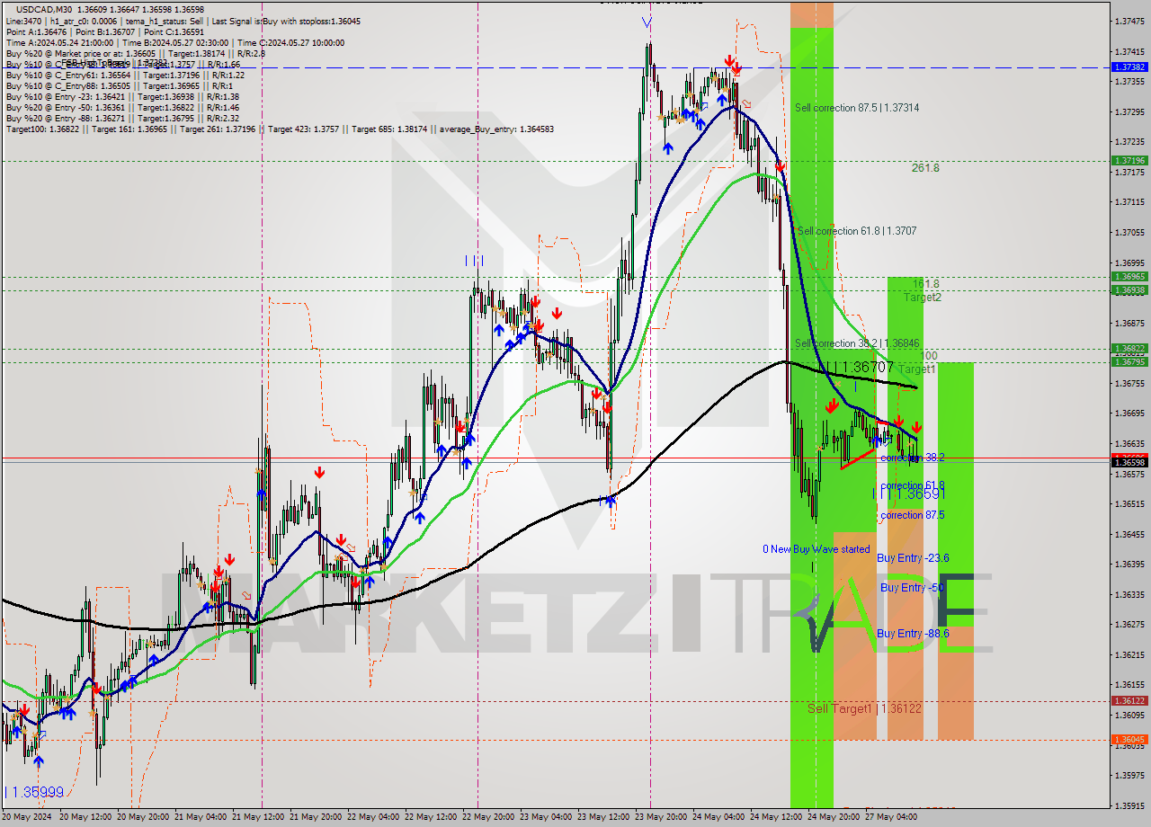
Task: Click the '27 May 04:00' time axis label
Action: pyautogui.click(x=890, y=817)
